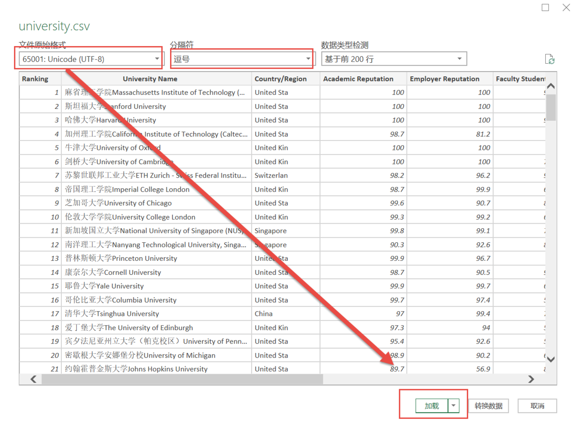The image size is (576, 432).
Task: Click the horizontal scrollbar left arrow
Action: (x=33, y=379)
